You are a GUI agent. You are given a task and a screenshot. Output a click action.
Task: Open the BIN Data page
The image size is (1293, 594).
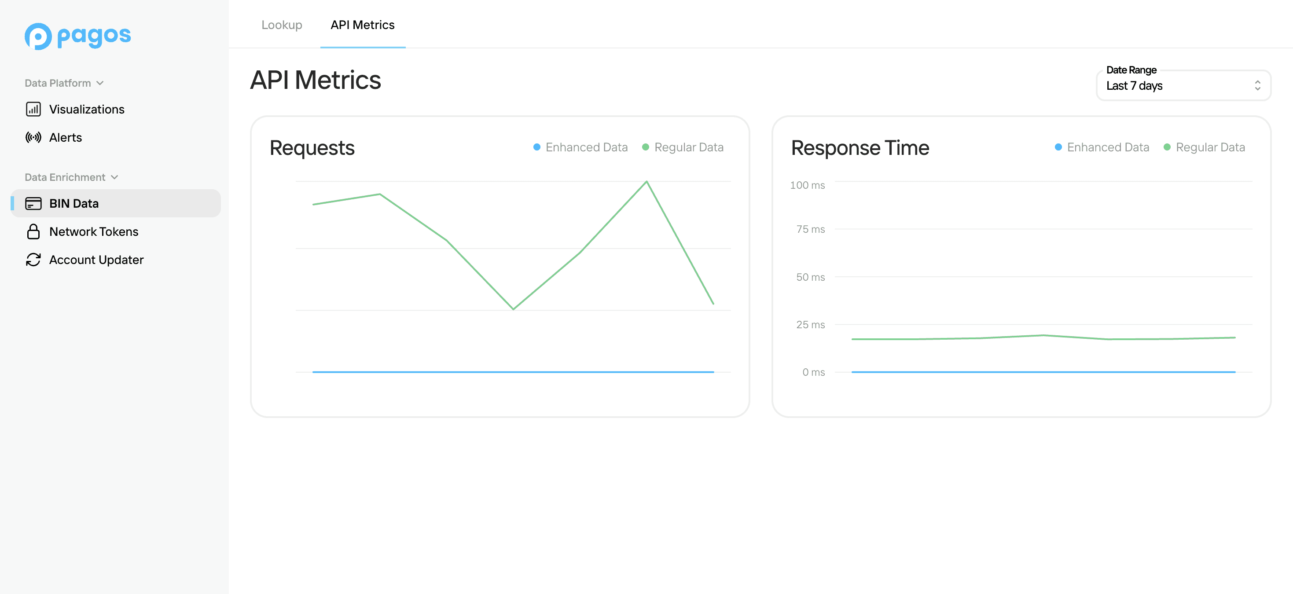74,203
